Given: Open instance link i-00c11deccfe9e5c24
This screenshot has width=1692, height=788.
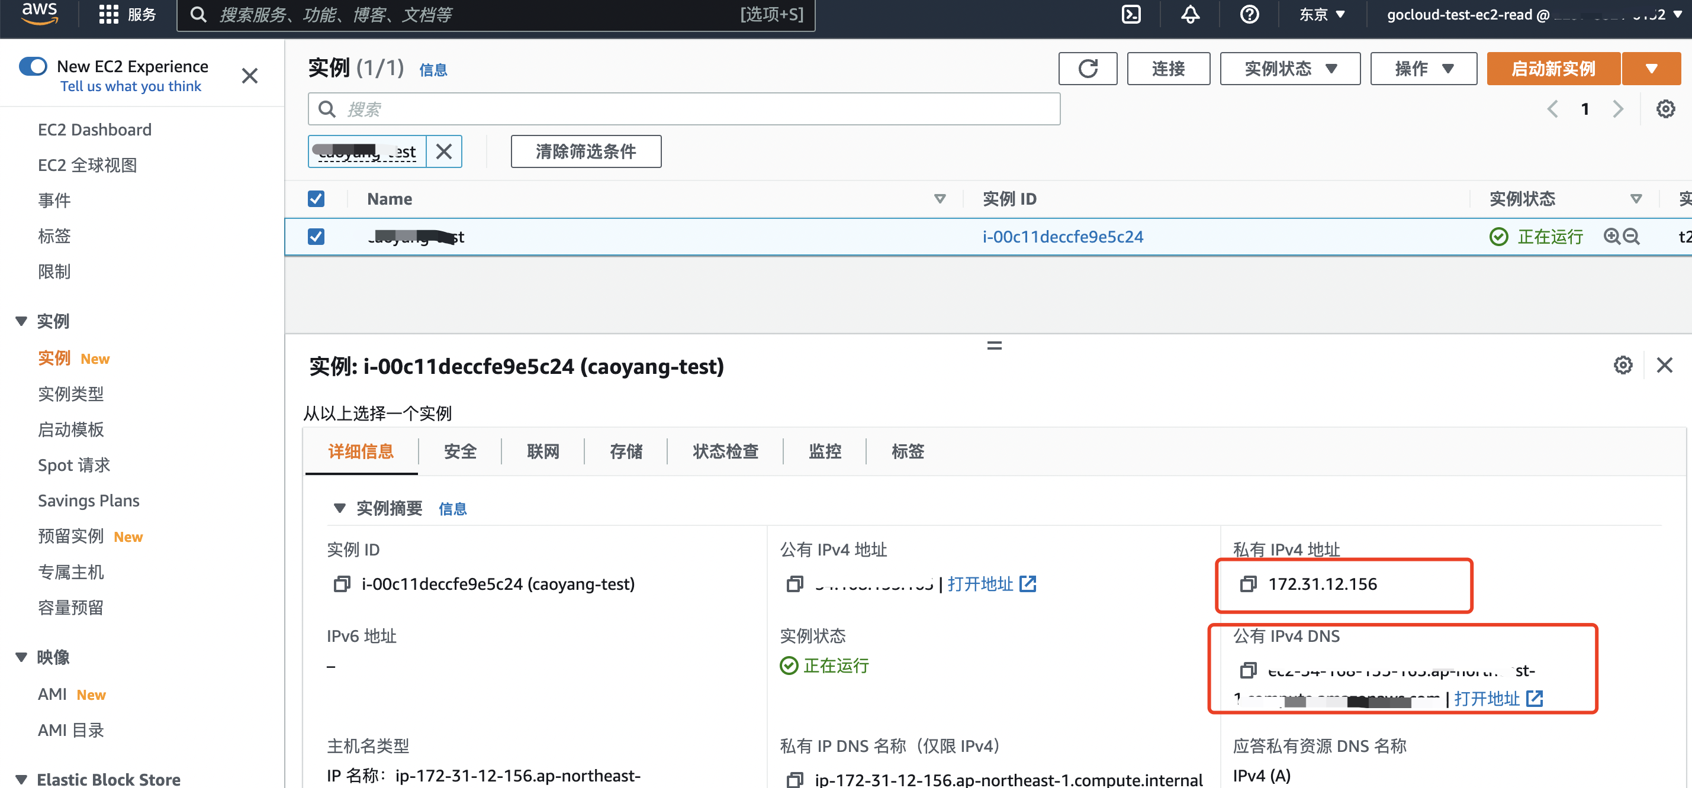Looking at the screenshot, I should tap(1063, 236).
